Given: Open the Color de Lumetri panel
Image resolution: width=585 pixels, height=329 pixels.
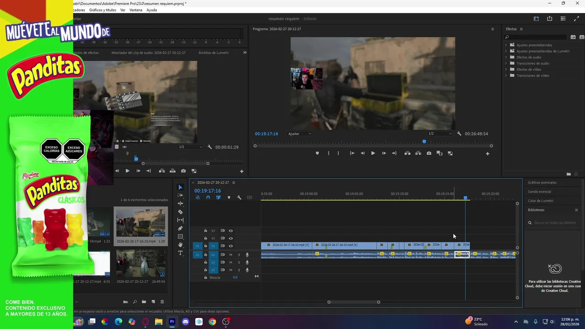Looking at the screenshot, I should pyautogui.click(x=540, y=201).
